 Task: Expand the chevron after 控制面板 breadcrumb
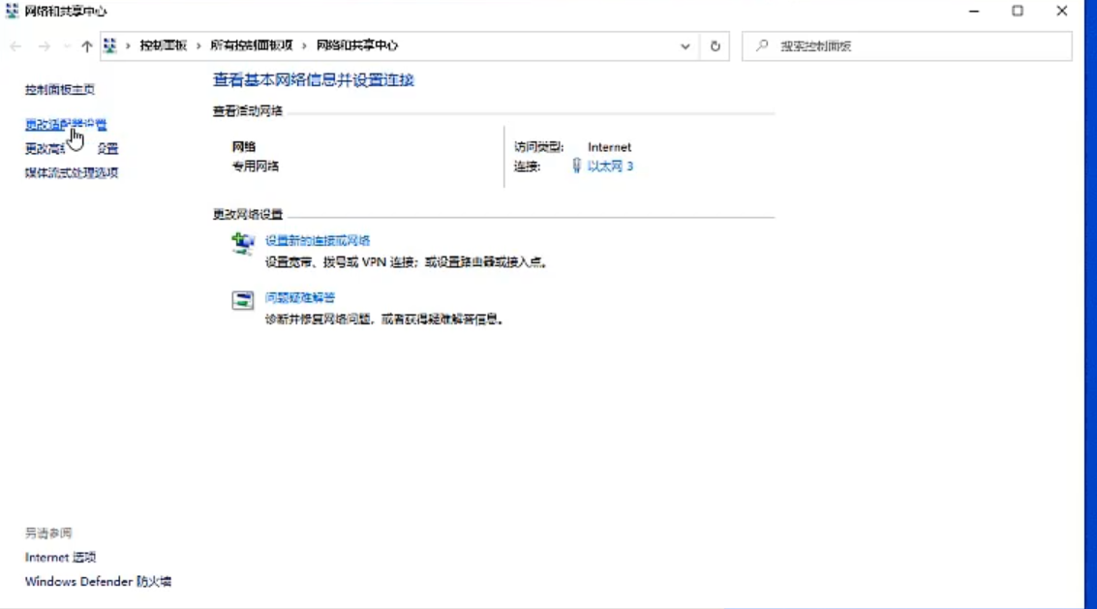198,46
